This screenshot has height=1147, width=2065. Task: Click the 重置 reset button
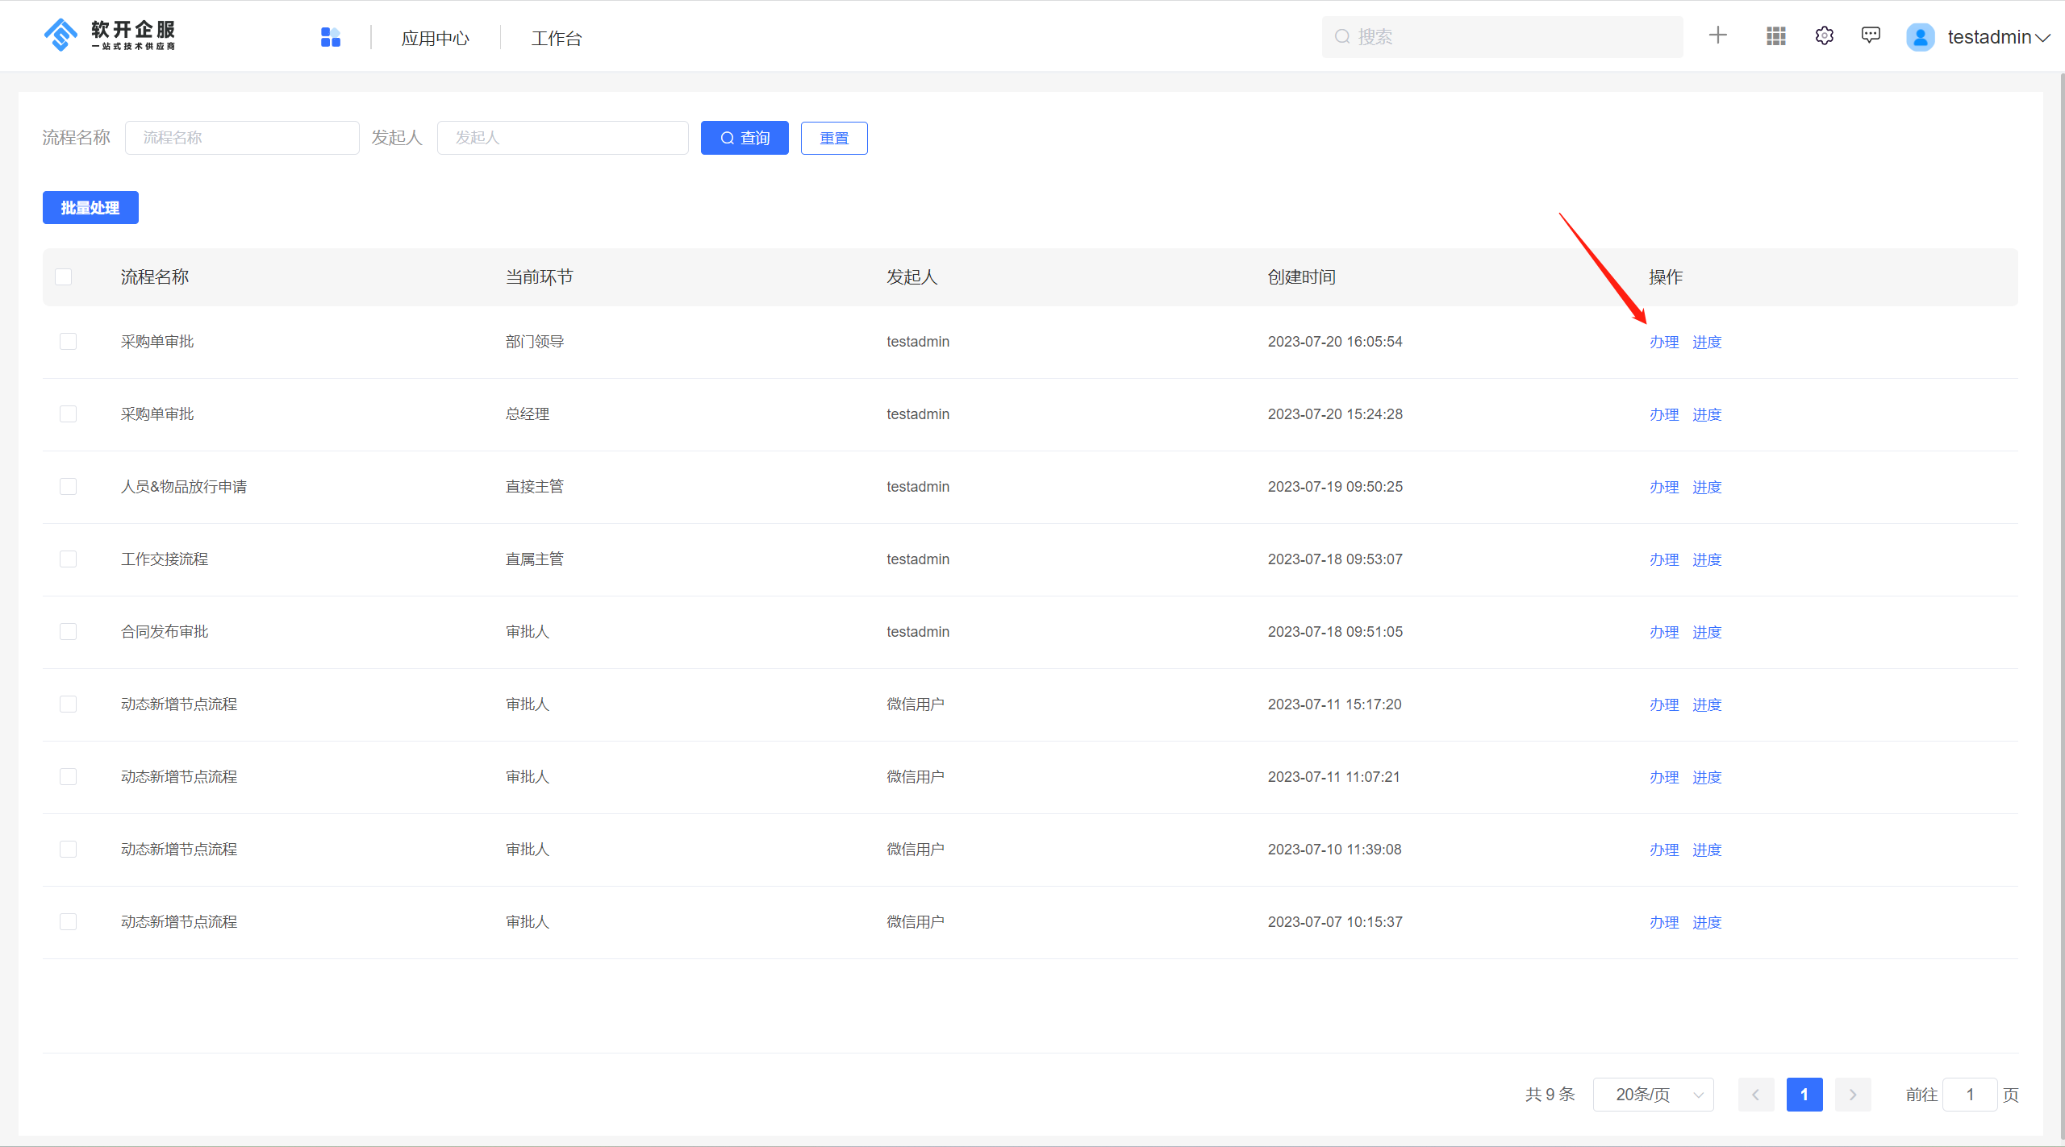pyautogui.click(x=834, y=138)
